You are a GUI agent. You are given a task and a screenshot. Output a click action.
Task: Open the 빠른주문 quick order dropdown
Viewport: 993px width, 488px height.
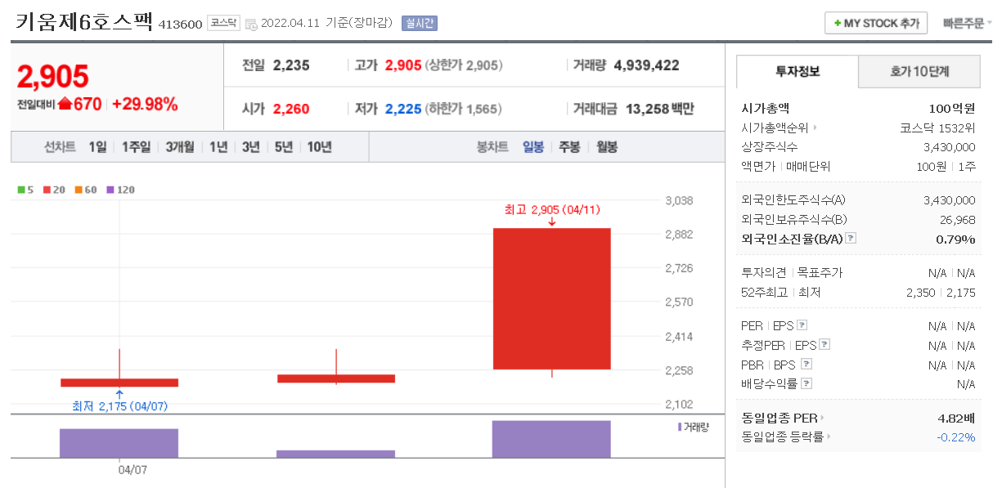[967, 24]
